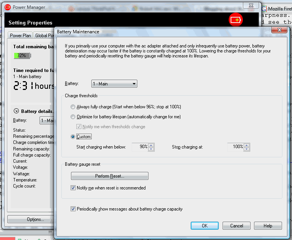Click the 32% battery gauge in Power Manager
This screenshot has height=240, width=292.
(22, 56)
